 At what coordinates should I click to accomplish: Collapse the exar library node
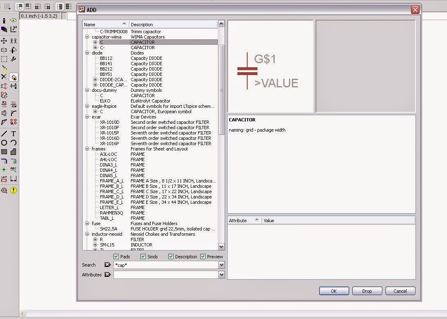pos(87,117)
